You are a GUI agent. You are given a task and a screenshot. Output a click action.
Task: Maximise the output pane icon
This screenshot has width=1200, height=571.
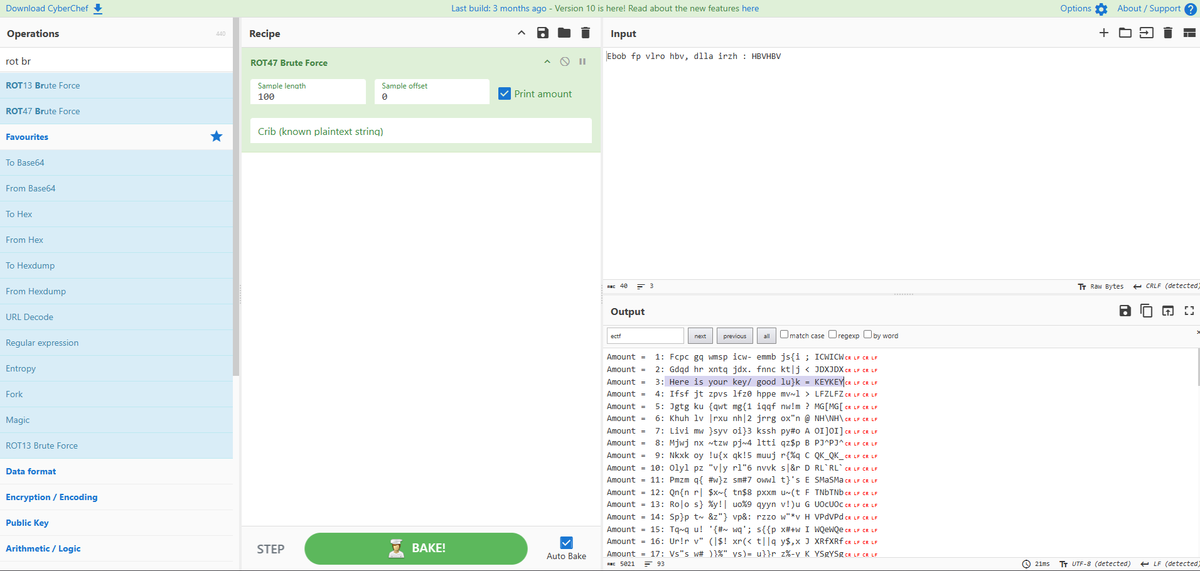[x=1189, y=311]
